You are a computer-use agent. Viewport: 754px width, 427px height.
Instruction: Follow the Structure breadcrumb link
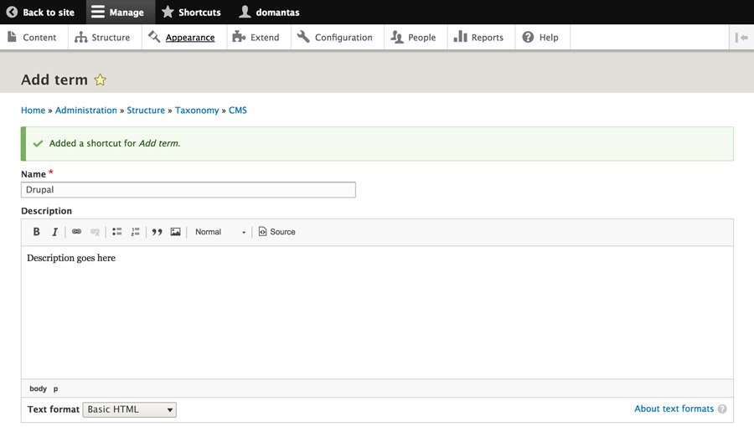tap(146, 111)
